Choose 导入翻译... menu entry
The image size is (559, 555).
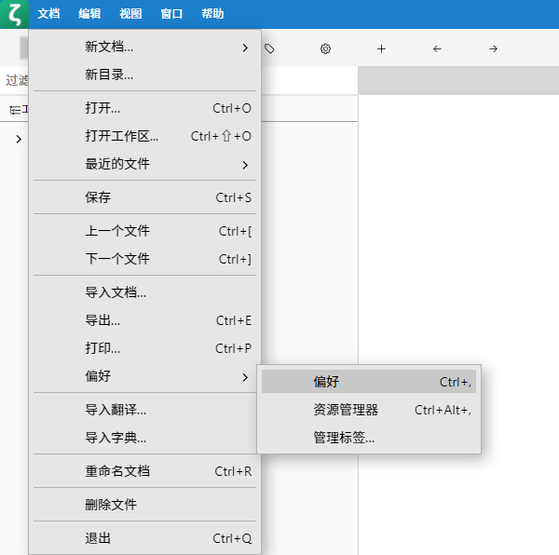[144, 410]
